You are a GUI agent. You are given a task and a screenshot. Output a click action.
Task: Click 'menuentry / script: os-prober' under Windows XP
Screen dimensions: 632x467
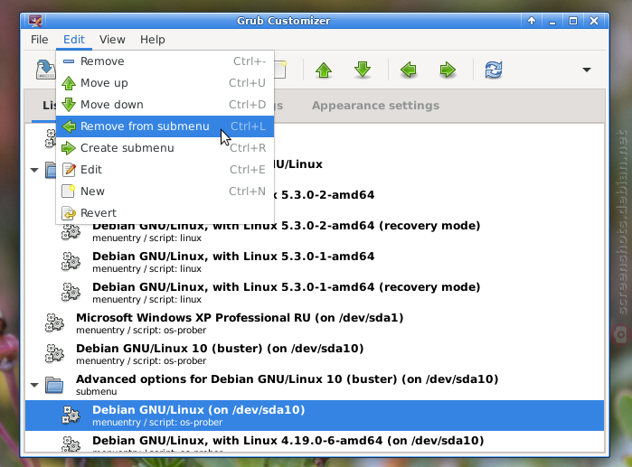point(141,331)
